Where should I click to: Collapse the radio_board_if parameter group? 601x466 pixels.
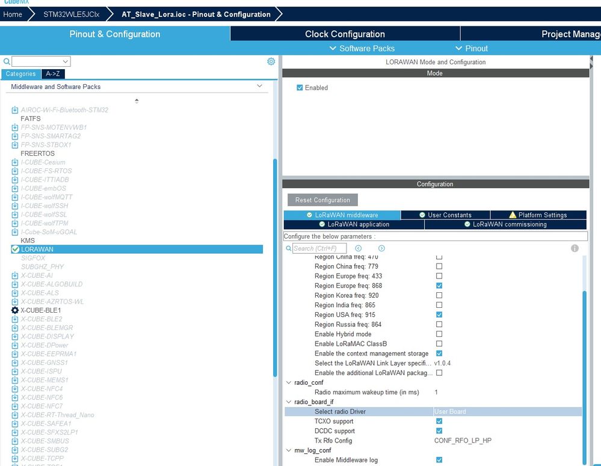point(289,402)
